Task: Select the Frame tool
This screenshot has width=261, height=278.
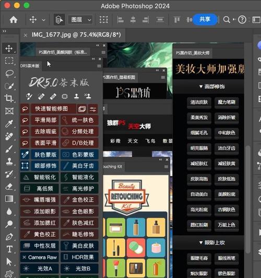Action: [9, 111]
